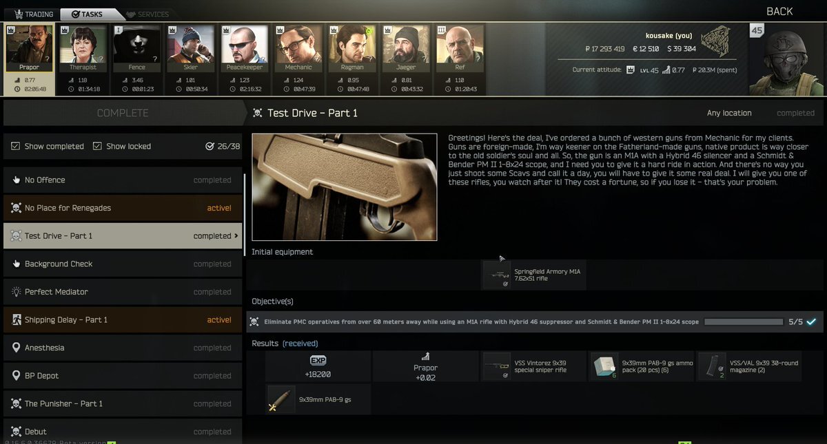827x444 pixels.
Task: Inspect 9x39mm PAB-9 gs bullet icon
Action: click(281, 399)
